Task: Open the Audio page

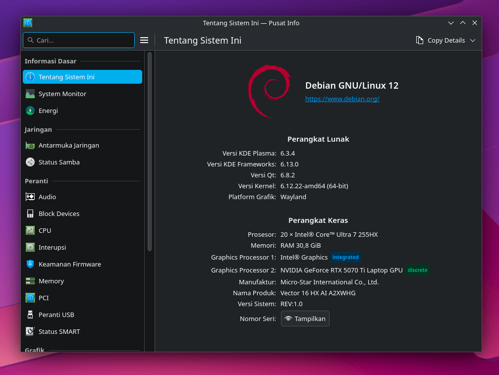Action: [82, 197]
